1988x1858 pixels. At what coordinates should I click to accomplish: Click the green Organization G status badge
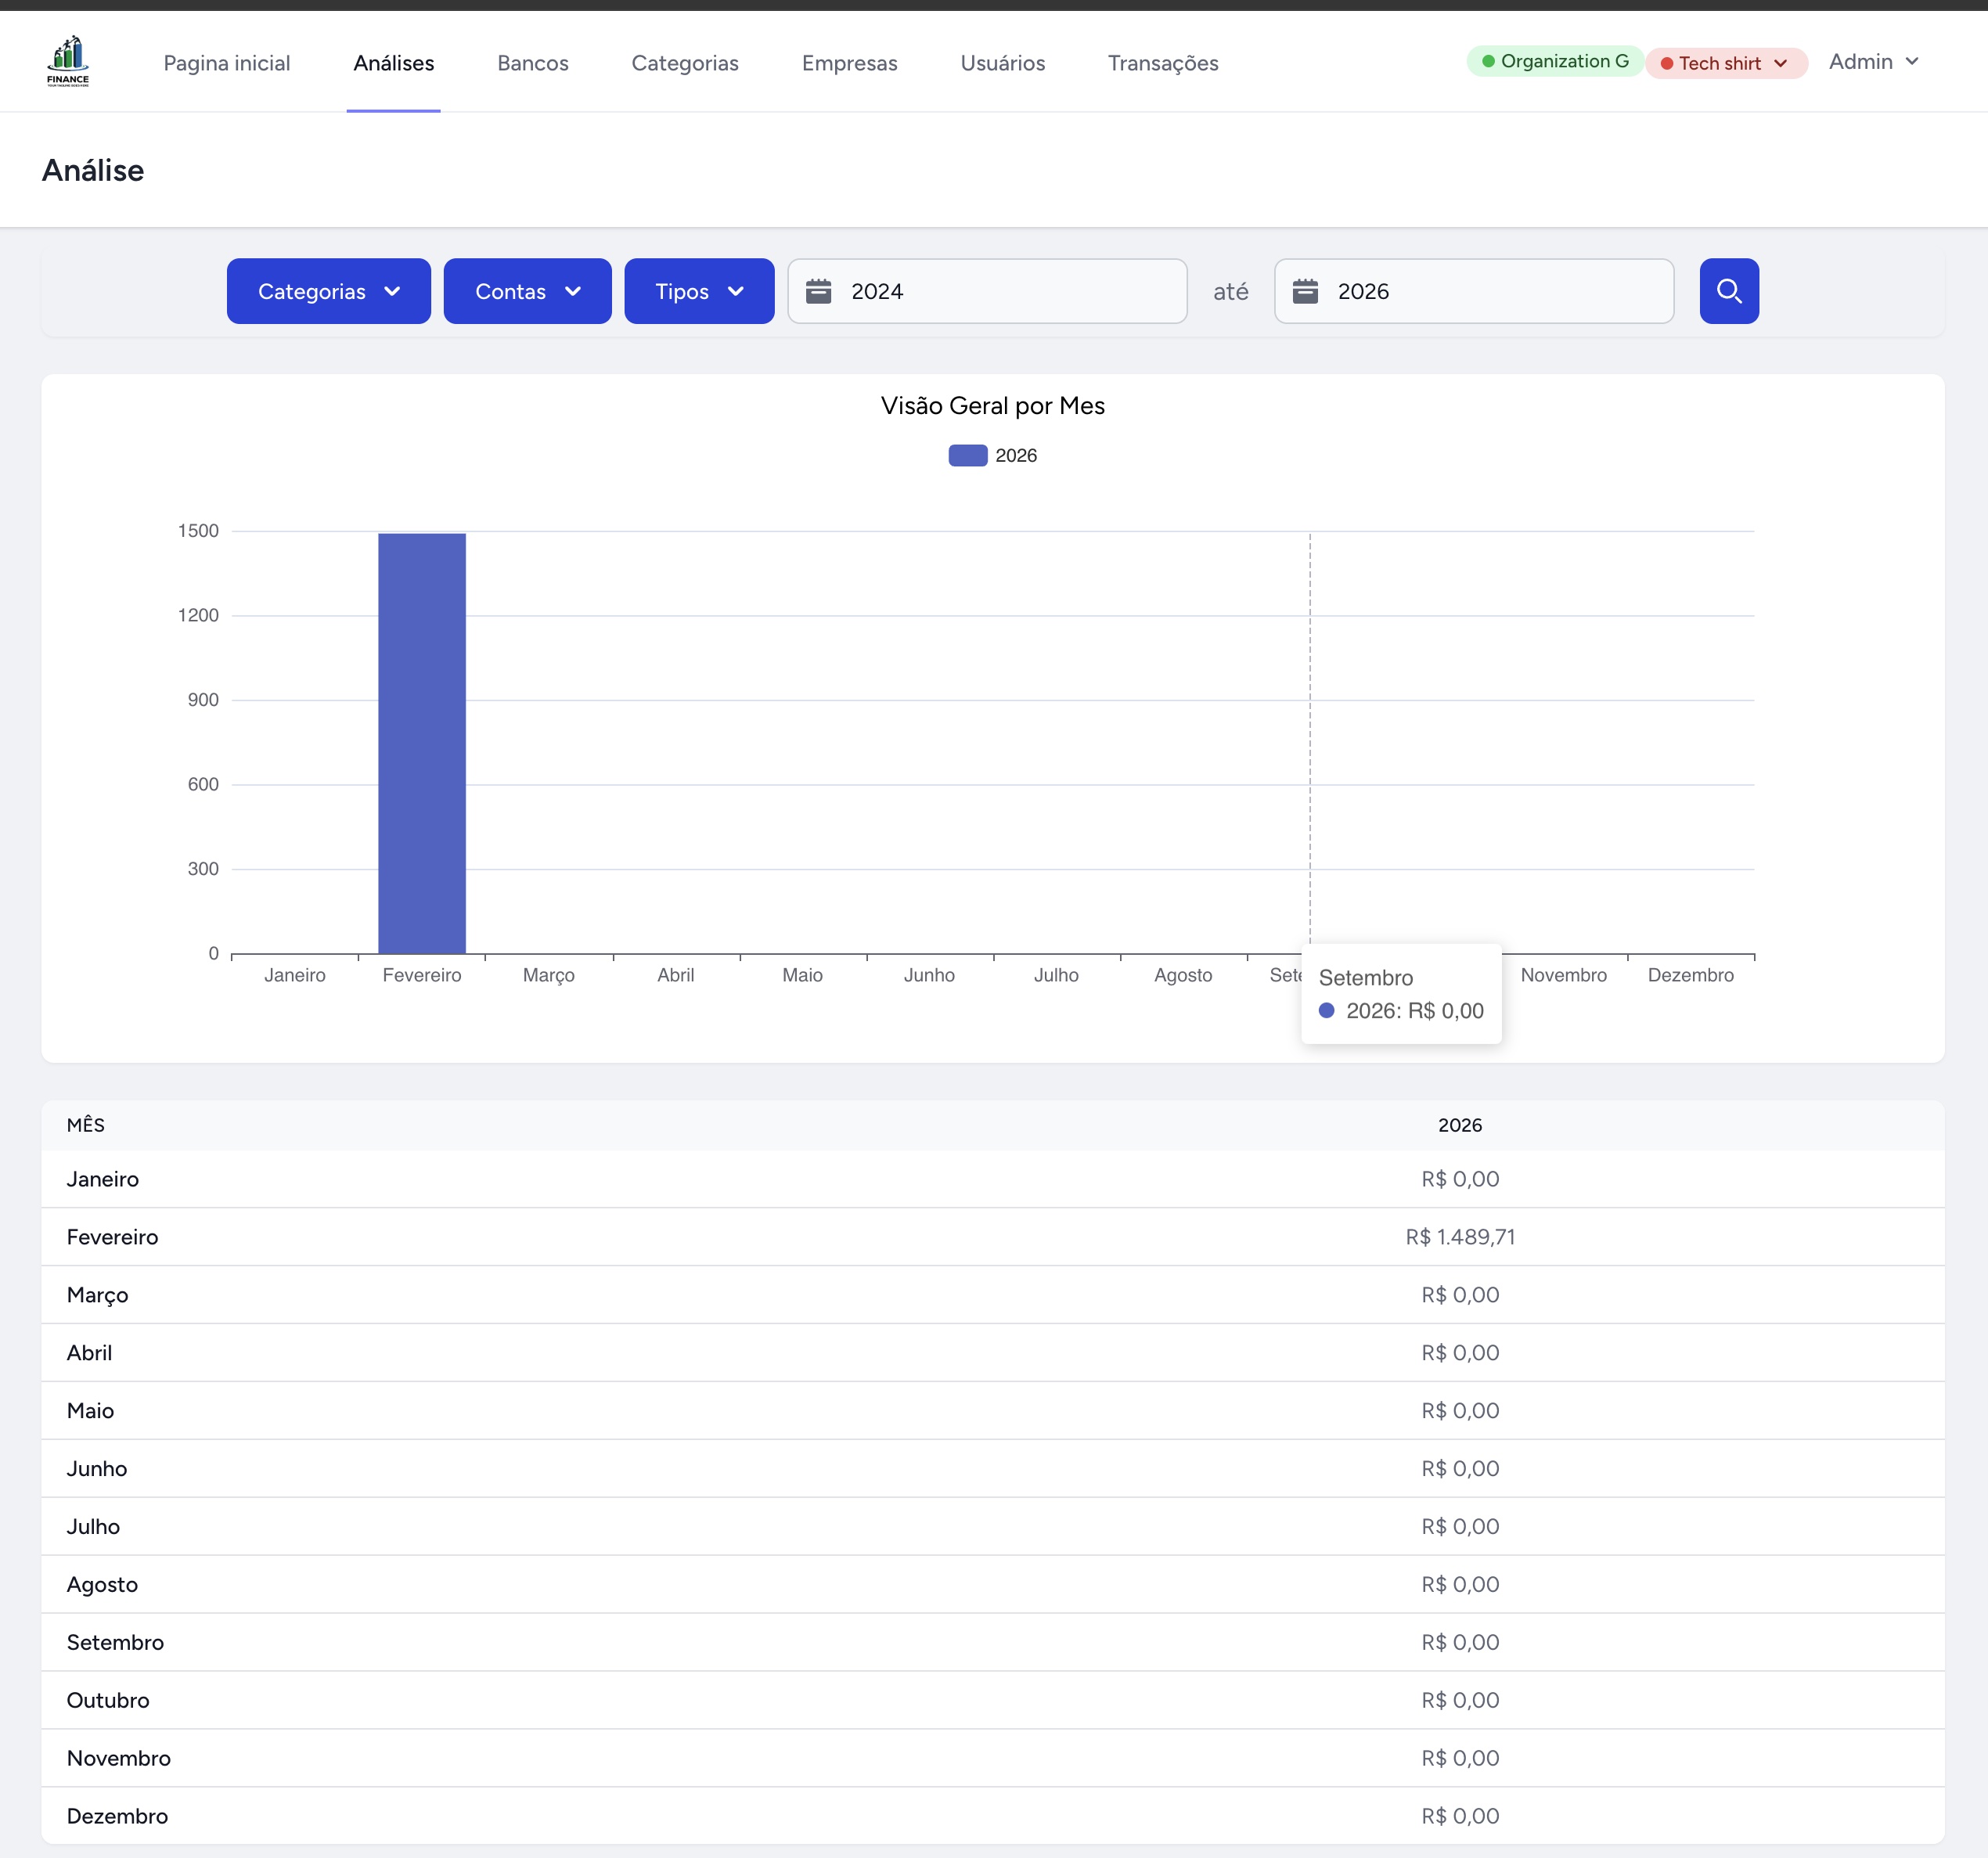click(x=1555, y=61)
